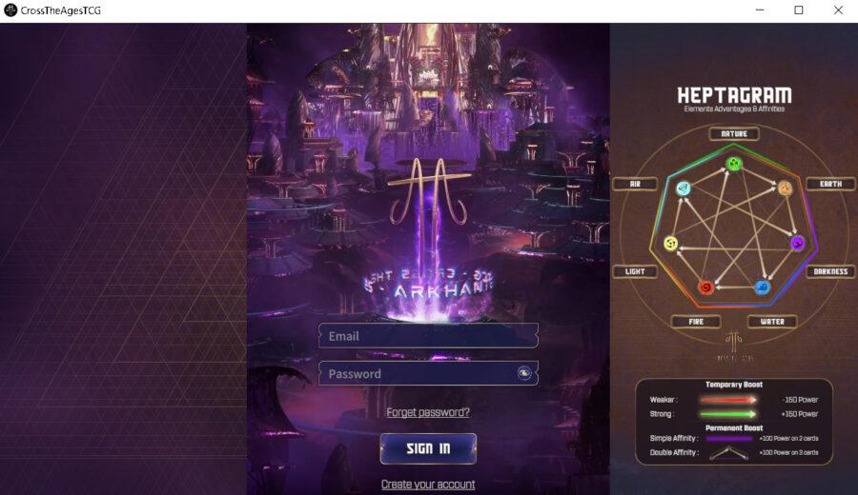This screenshot has width=858, height=495.
Task: Click the SIGN IN button
Action: [428, 448]
